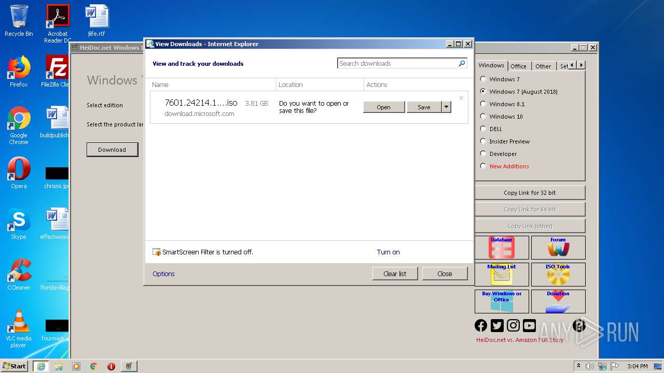Close the View Downloads dialog
The height and width of the screenshot is (373, 664).
pyautogui.click(x=445, y=274)
